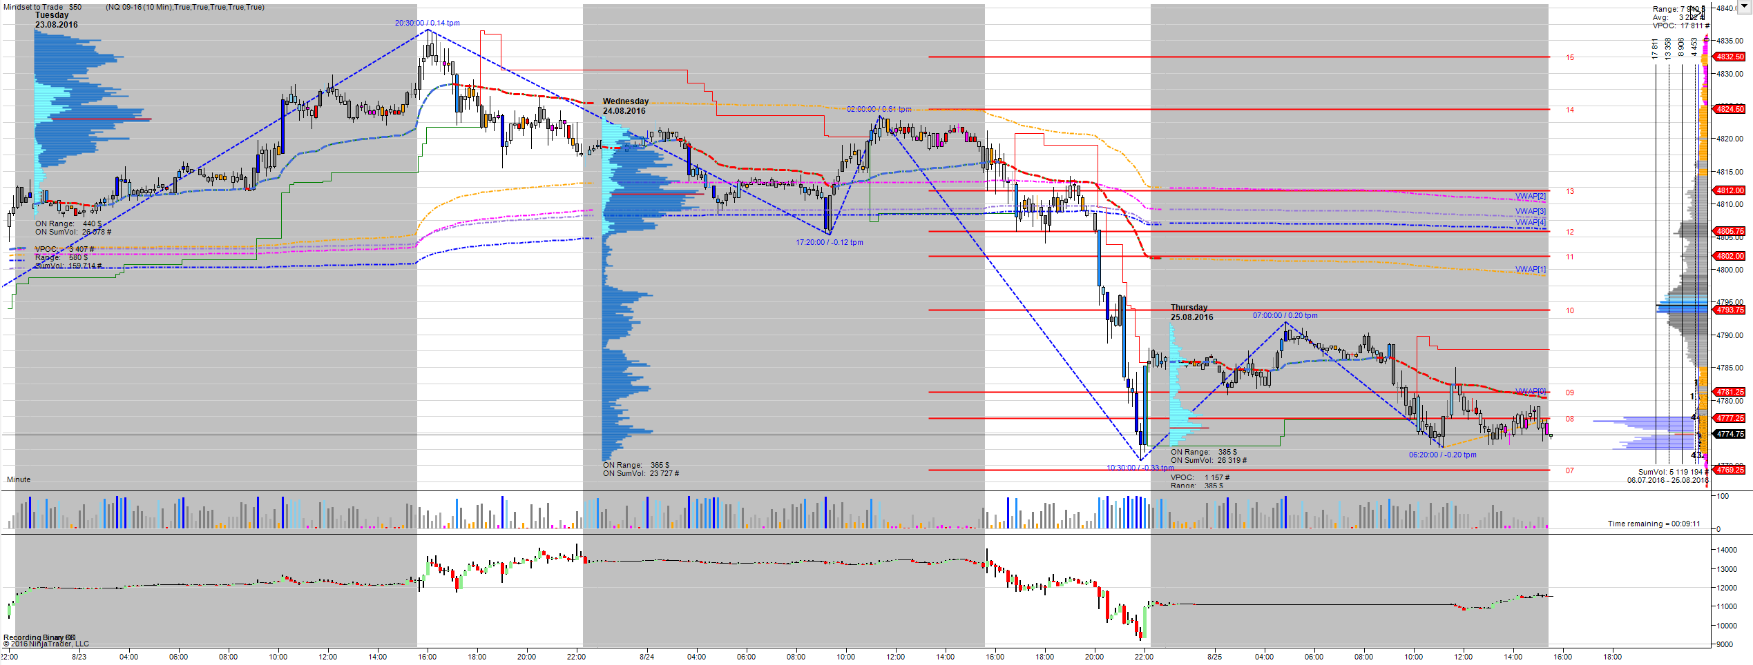Image resolution: width=1753 pixels, height=665 pixels.
Task: Click the 'ON SumVol: 26 319 #' text
Action: (1209, 460)
